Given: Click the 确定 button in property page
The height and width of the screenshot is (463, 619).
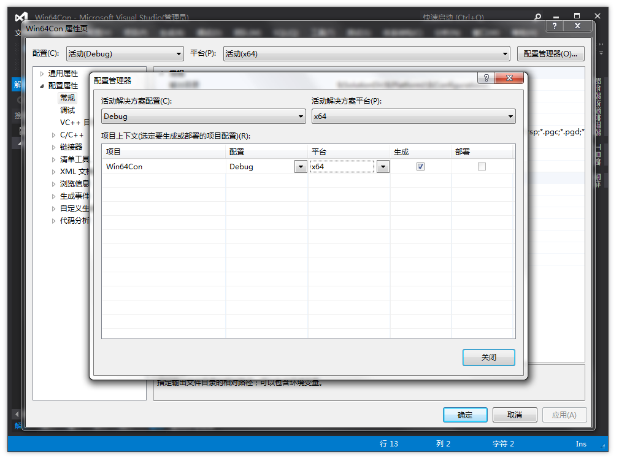Looking at the screenshot, I should [x=465, y=415].
